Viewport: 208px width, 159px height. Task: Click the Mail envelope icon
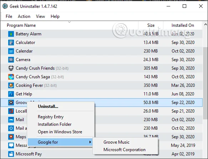(x=11, y=120)
